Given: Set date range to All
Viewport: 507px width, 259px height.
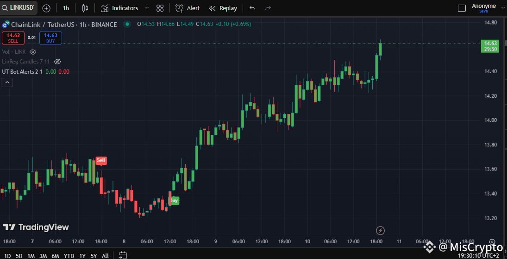Looking at the screenshot, I should click(x=105, y=256).
